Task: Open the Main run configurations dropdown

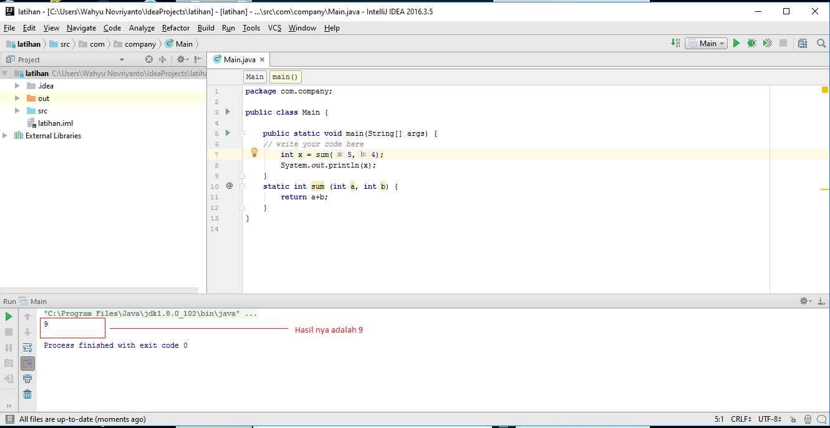Action: pos(706,44)
